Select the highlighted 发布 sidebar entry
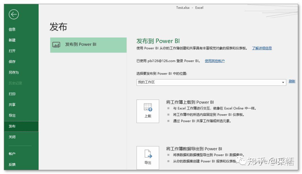The height and width of the screenshot is (174, 302). (x=21, y=126)
